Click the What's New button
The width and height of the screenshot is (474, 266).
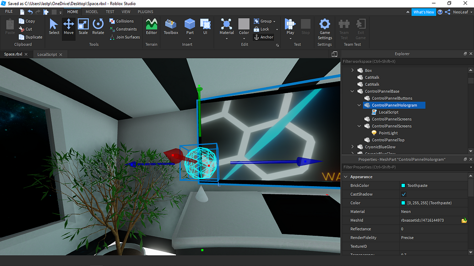tap(424, 12)
